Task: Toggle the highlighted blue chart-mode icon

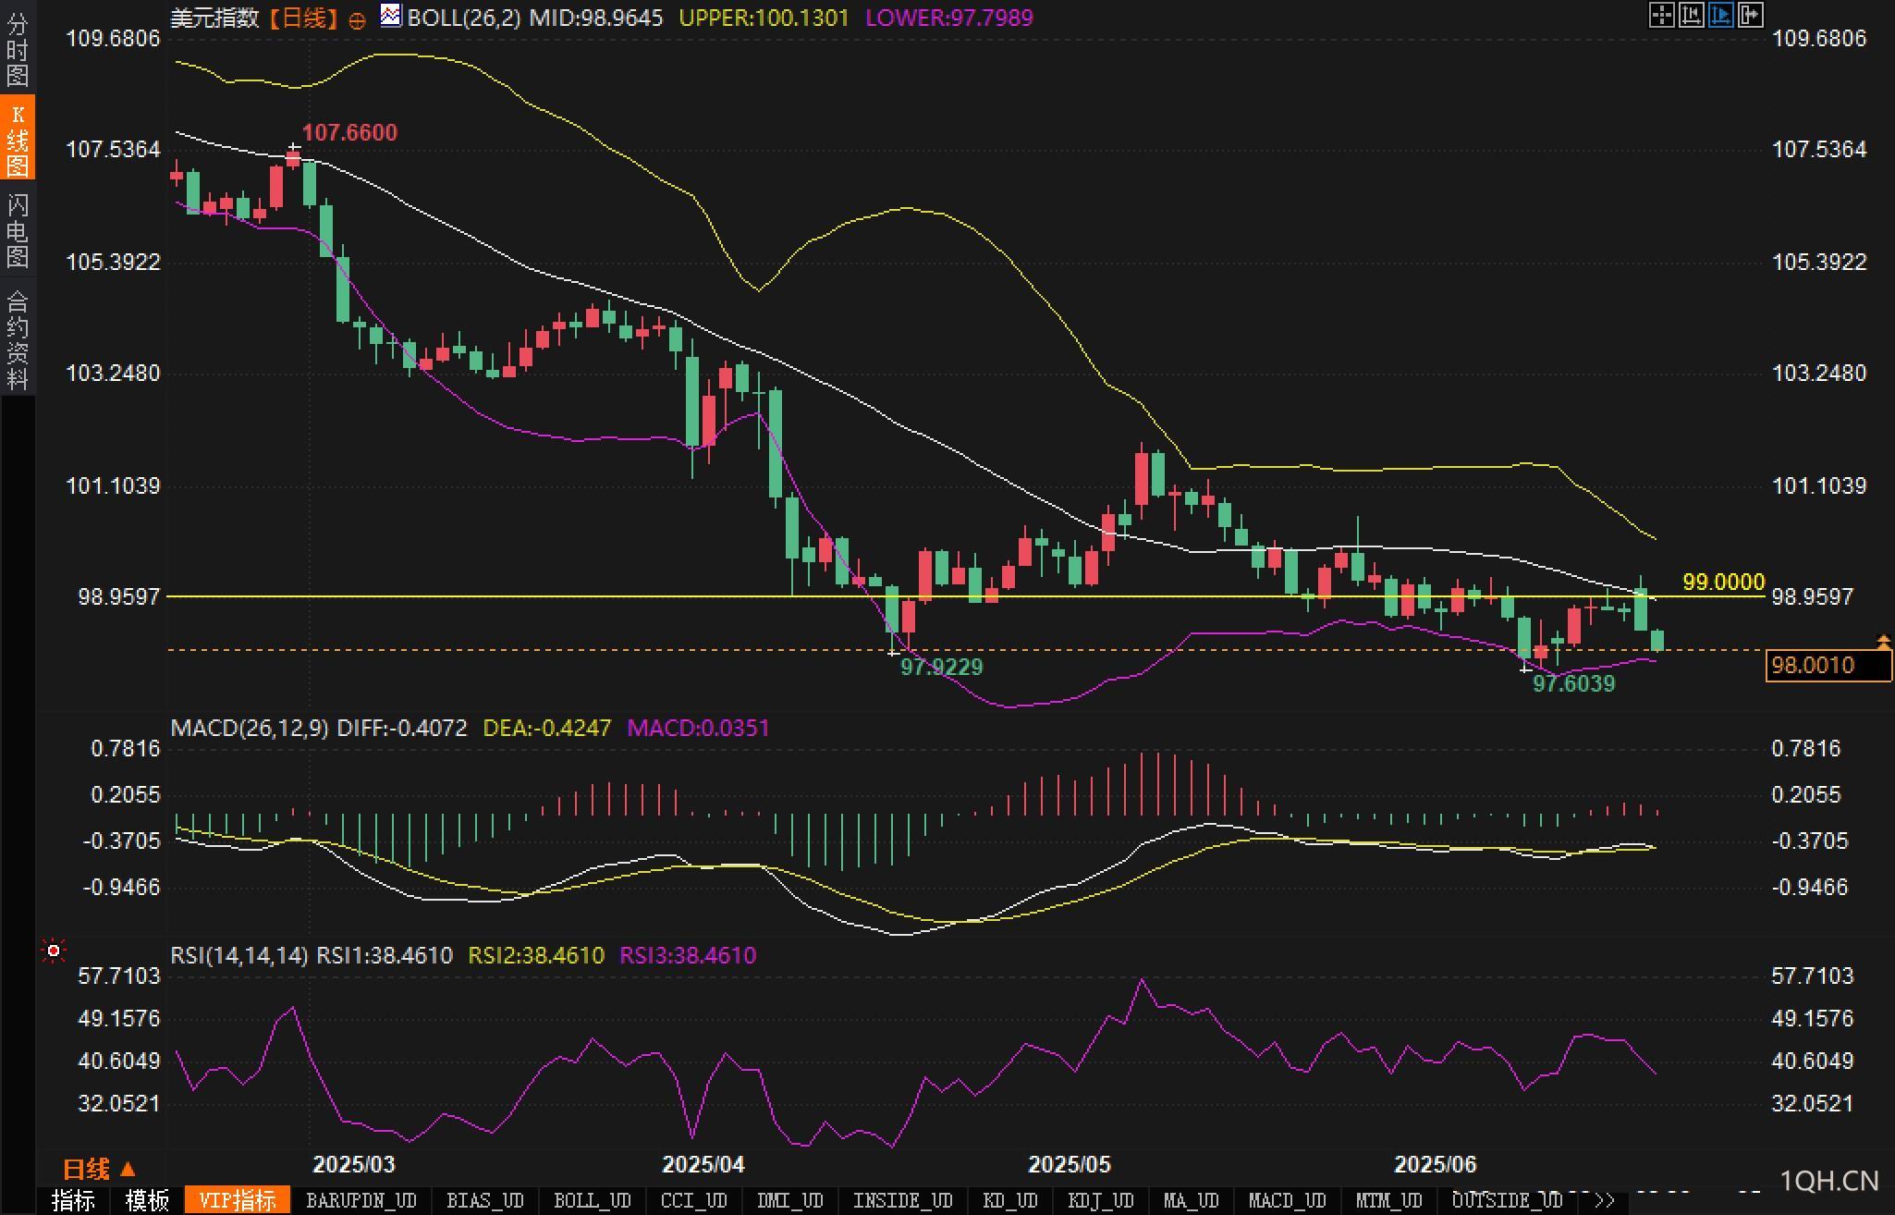Action: [1720, 15]
